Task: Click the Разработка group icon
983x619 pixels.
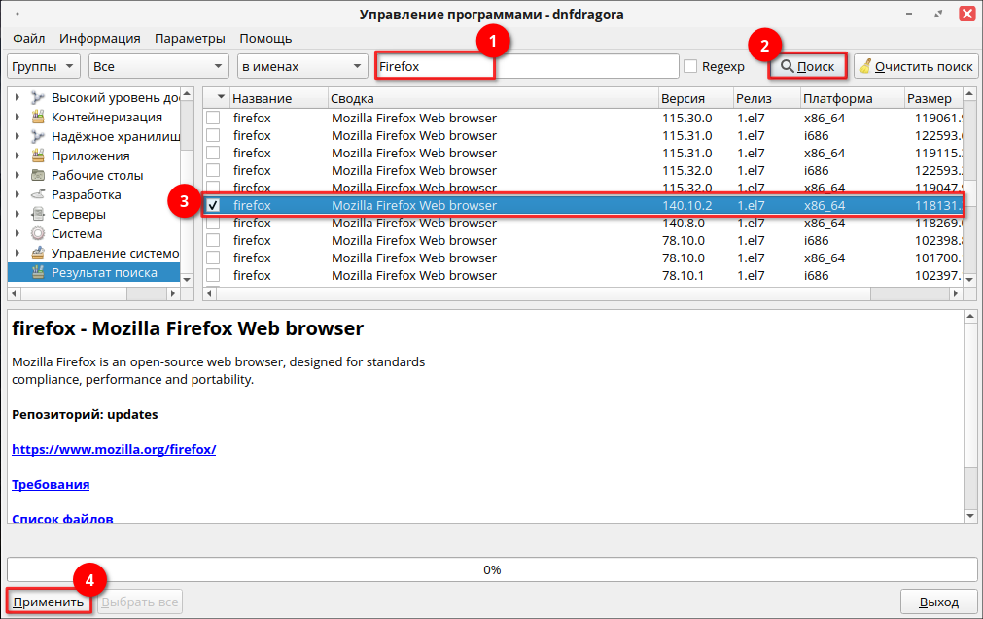Action: pos(38,195)
